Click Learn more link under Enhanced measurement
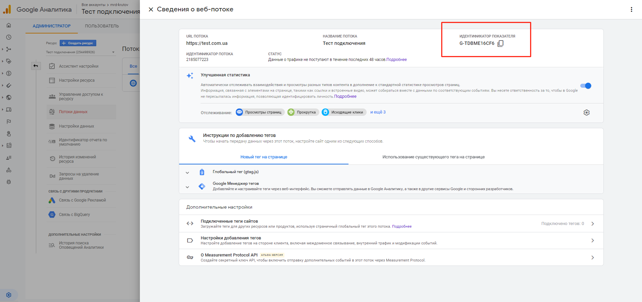 345,96
